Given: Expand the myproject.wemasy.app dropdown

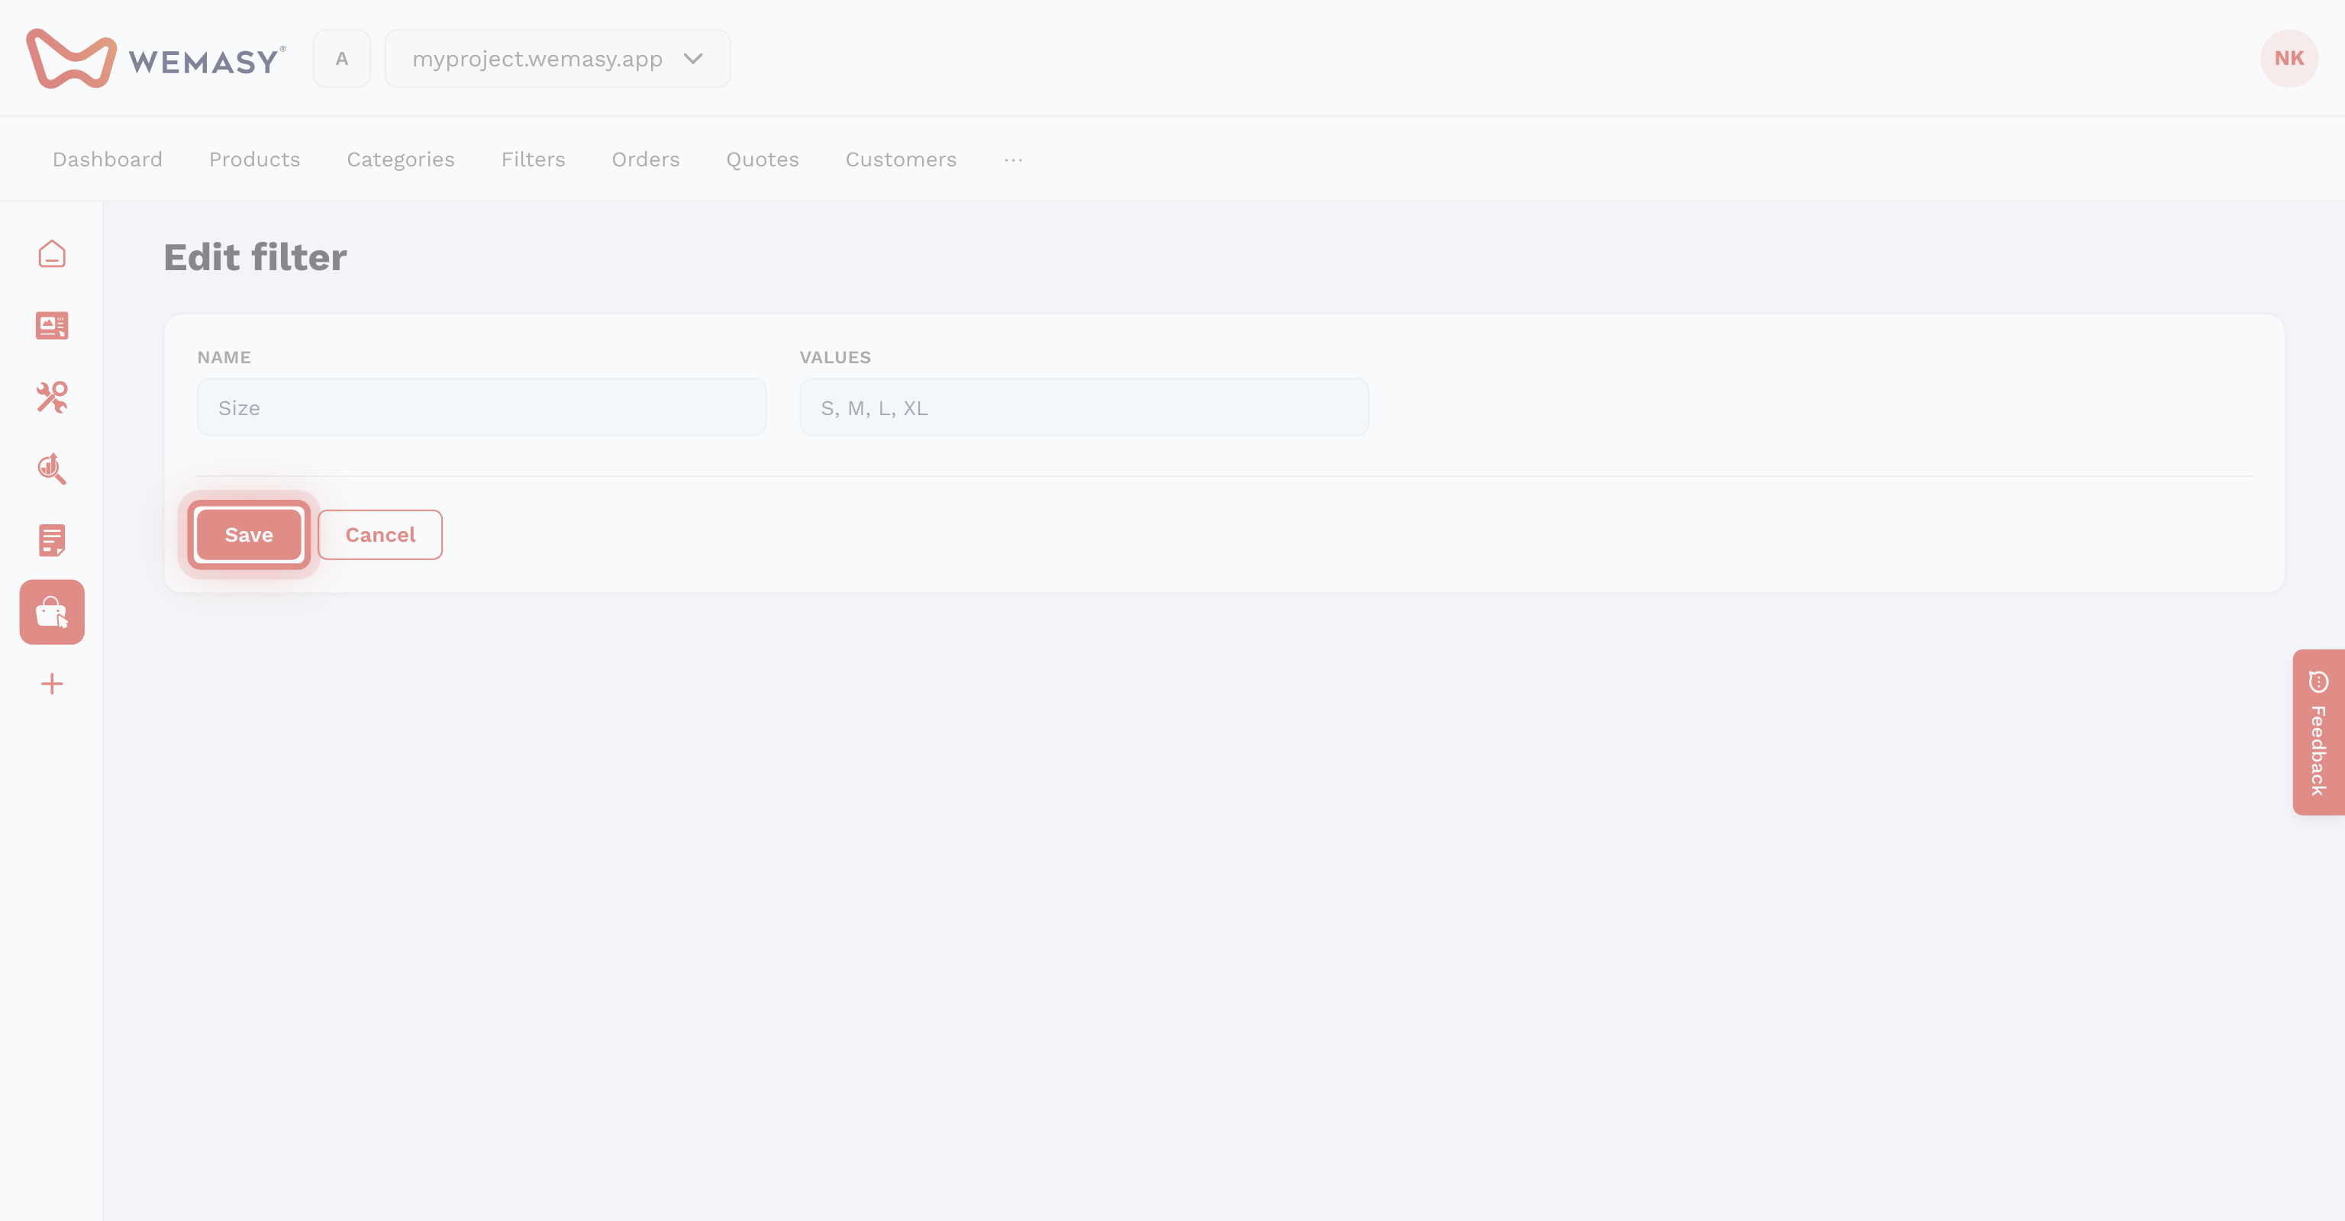Looking at the screenshot, I should point(557,58).
